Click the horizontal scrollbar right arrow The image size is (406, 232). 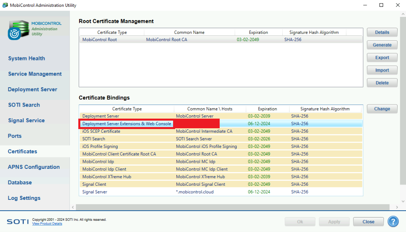tap(397, 207)
